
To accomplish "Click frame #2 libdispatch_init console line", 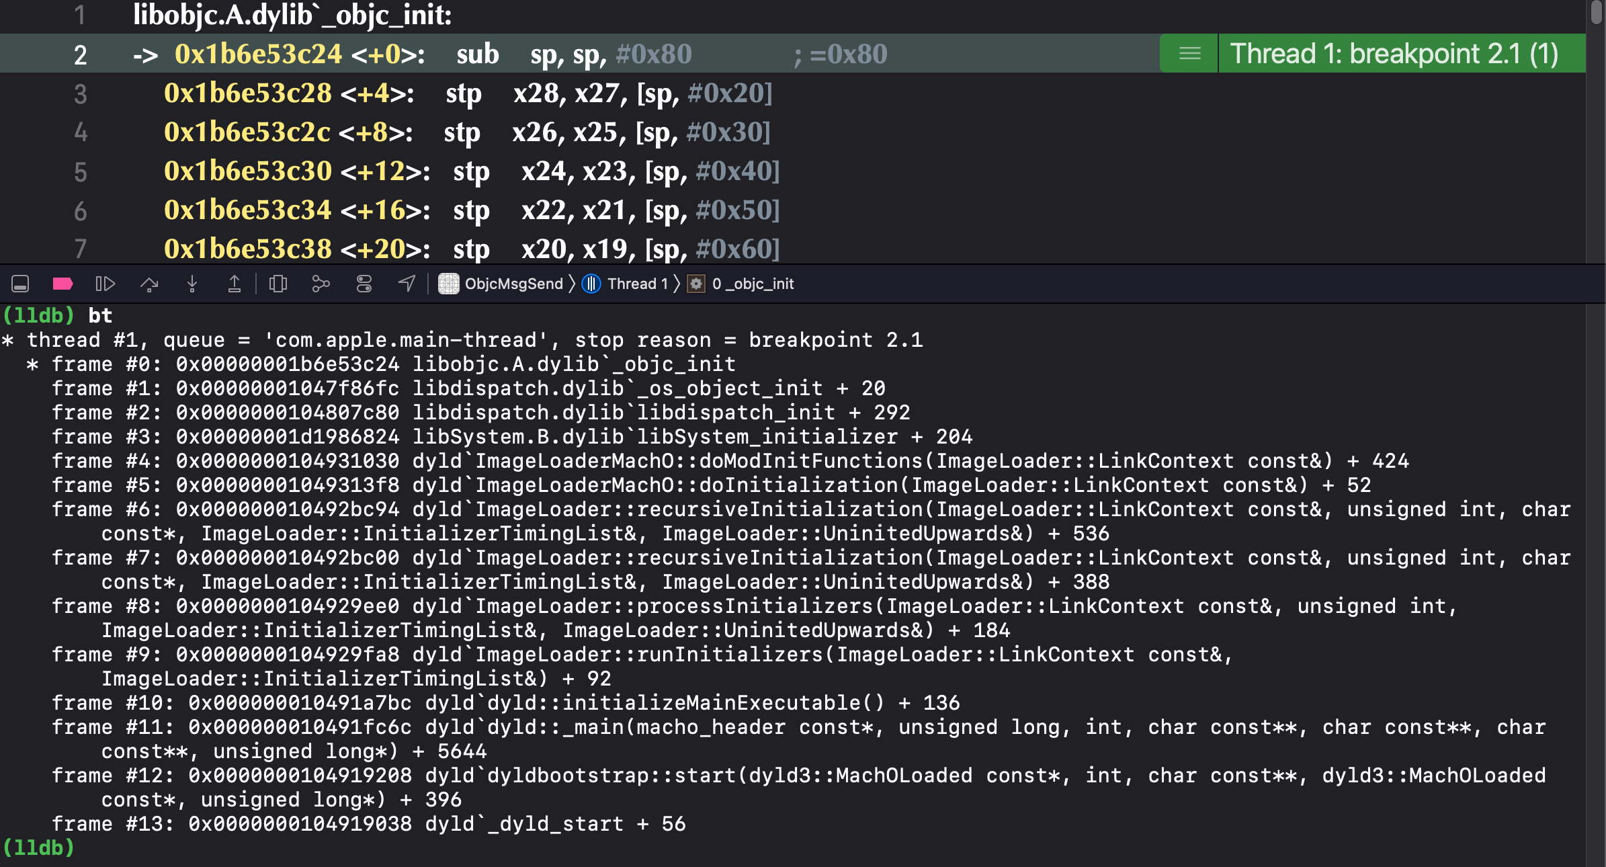I will coord(481,412).
